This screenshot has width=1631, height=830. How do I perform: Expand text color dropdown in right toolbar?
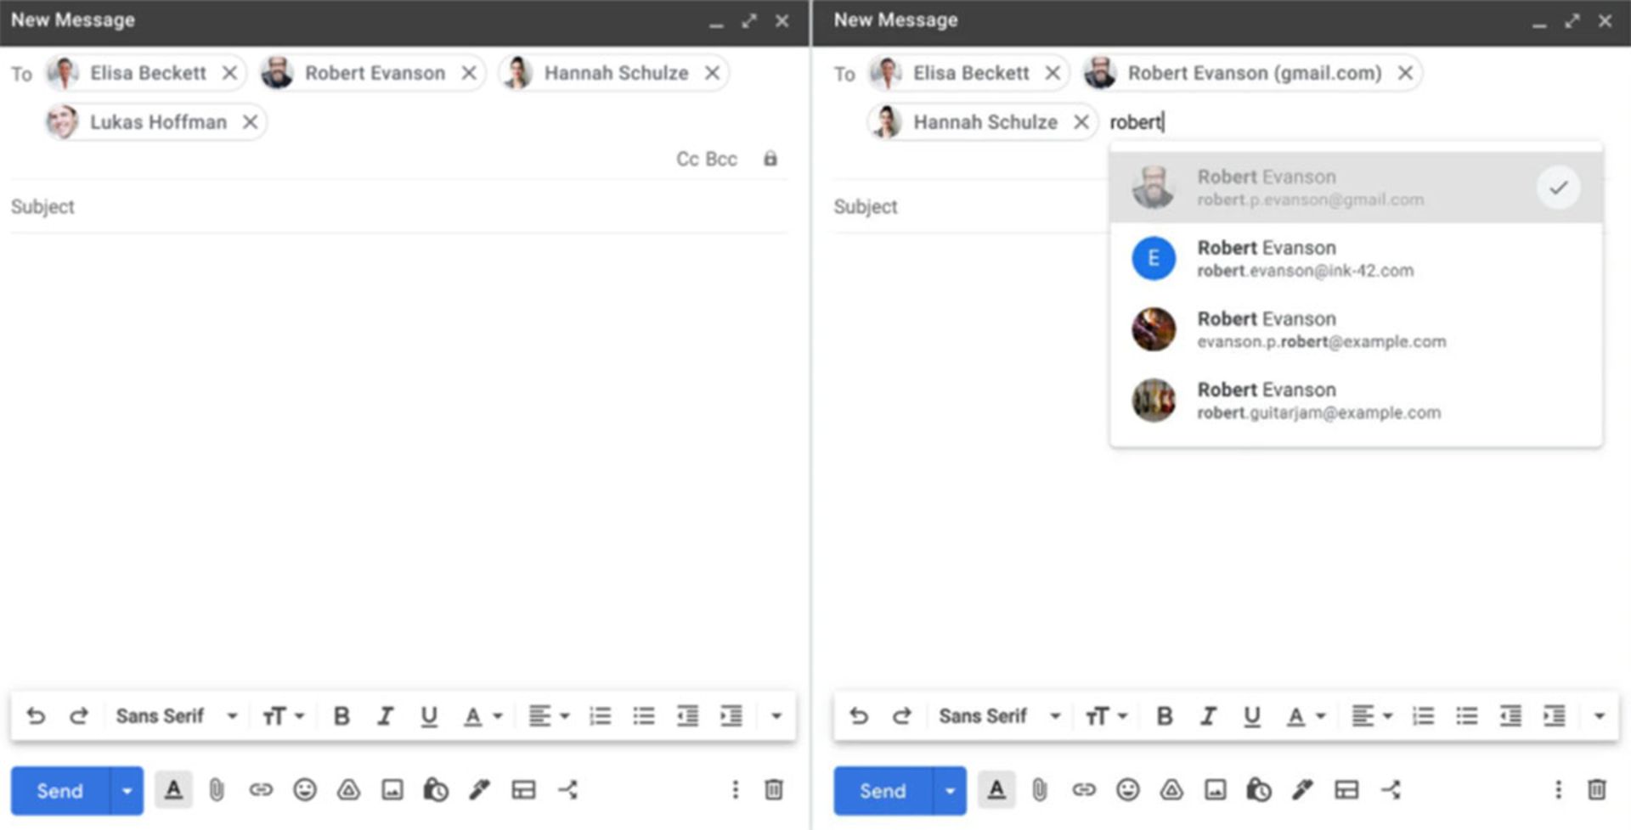coord(1320,716)
